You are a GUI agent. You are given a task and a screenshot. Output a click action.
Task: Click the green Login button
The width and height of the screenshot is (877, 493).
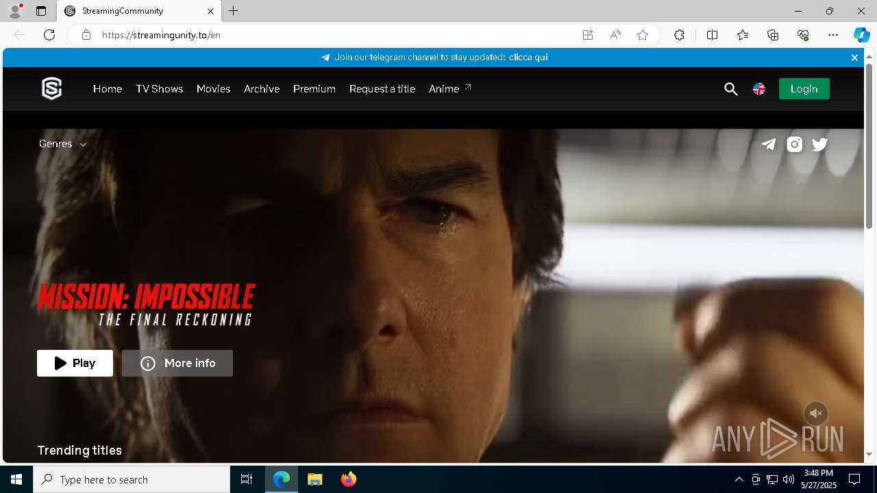click(804, 89)
